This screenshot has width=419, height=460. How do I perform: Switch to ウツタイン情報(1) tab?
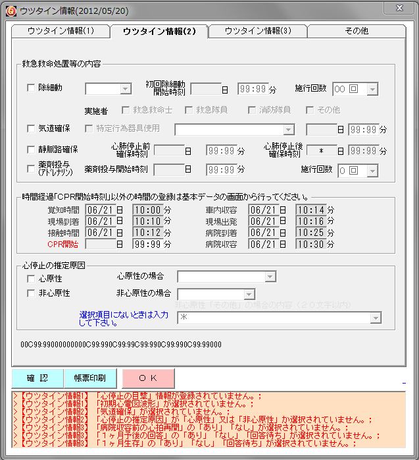[x=61, y=31]
